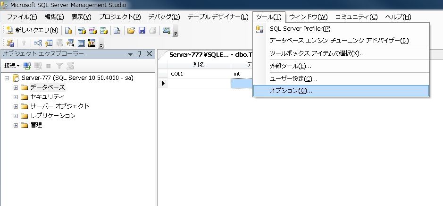The width and height of the screenshot is (443, 206).
Task: Click the Manage Indexes and Keys icon
Action: [49, 43]
